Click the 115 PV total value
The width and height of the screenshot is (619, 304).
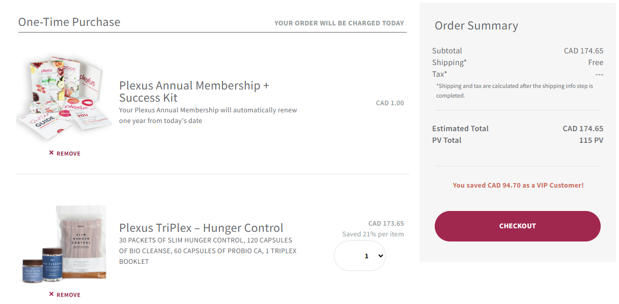coord(591,140)
